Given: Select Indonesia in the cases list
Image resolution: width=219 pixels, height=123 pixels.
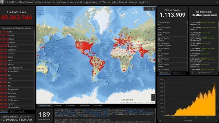Looking at the screenshot, I should 17,97.
